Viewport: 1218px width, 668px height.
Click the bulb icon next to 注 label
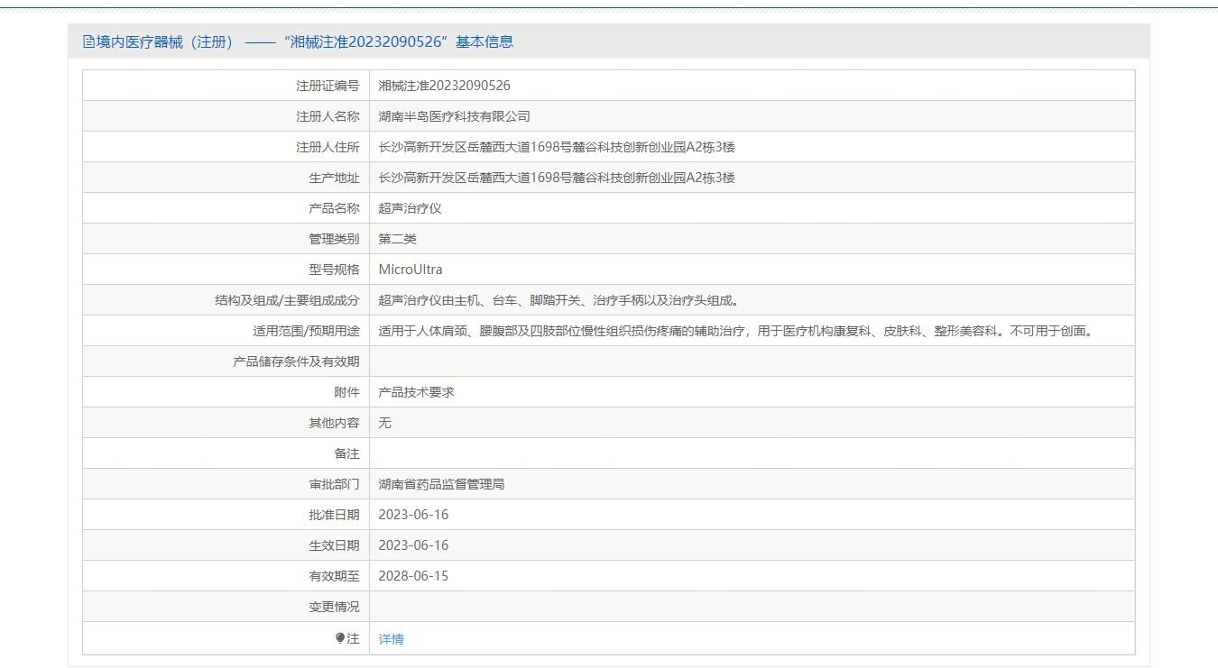click(x=340, y=638)
